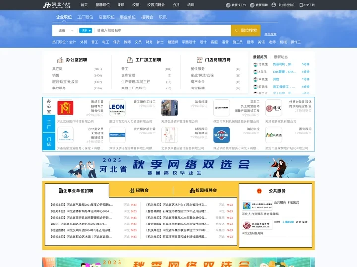Viewport: 357px width, 267px height.
Task: Open 仓库管理 category under 工厂加工招聘
Action: coord(128,75)
